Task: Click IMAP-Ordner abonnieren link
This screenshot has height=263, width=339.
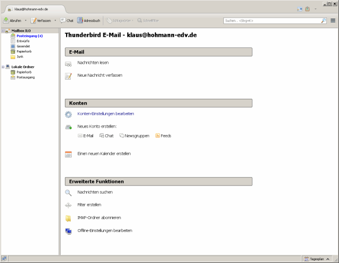Action: point(99,218)
